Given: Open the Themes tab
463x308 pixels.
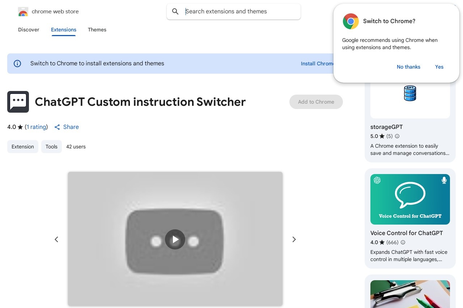Looking at the screenshot, I should pyautogui.click(x=97, y=30).
